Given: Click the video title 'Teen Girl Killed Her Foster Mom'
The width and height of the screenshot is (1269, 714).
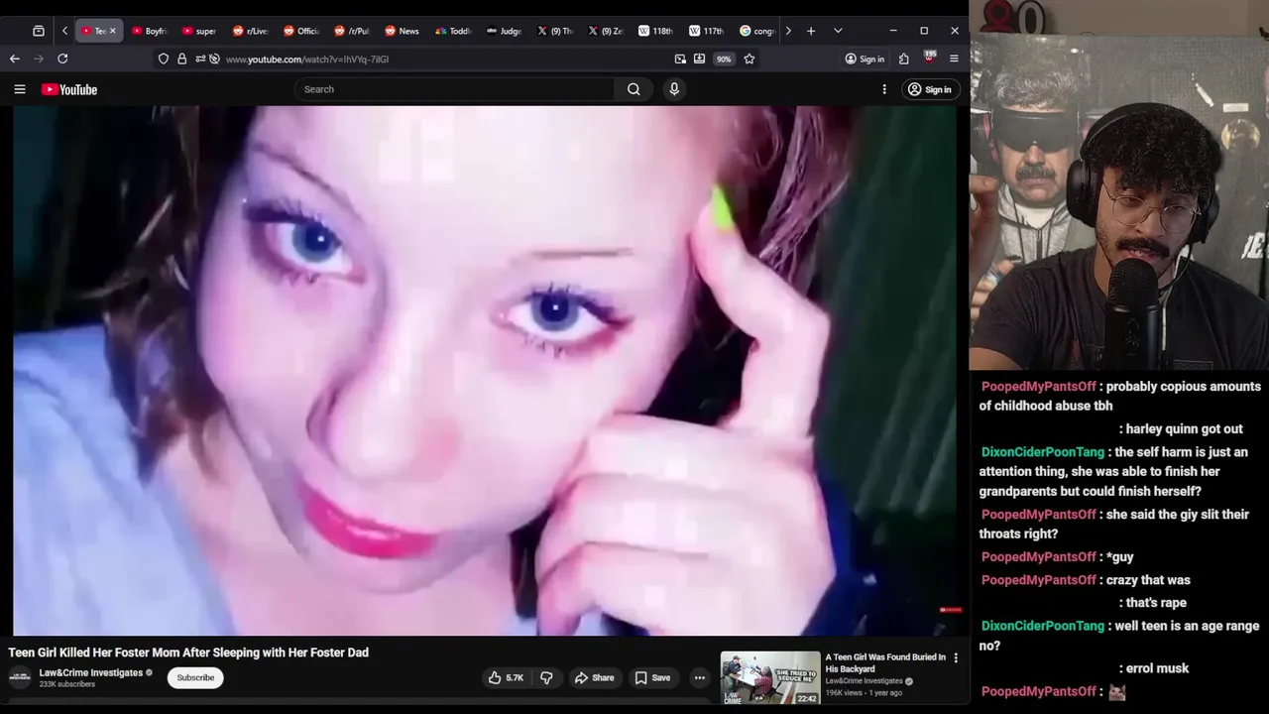Looking at the screenshot, I should coord(188,653).
